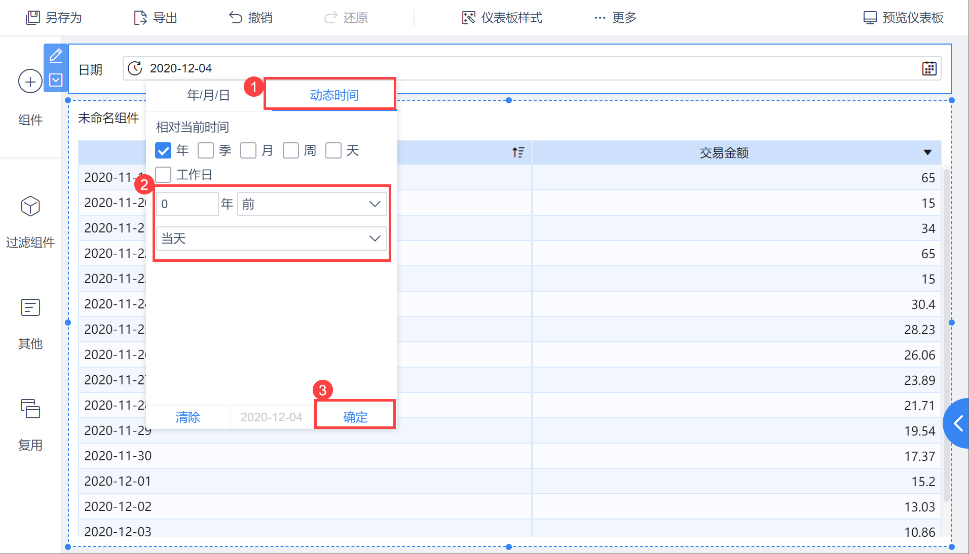Click the 确定 (confirm) button
Viewport: 969px width, 554px height.
tap(355, 417)
